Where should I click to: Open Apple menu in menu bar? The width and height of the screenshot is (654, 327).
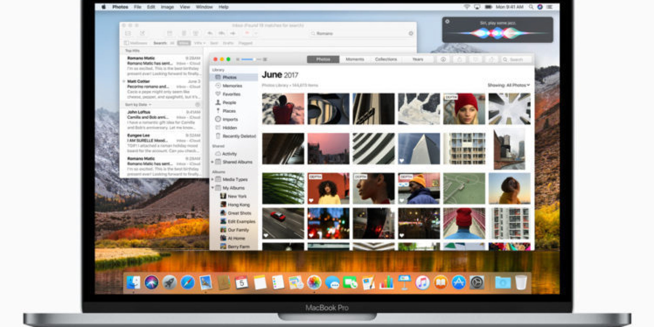click(104, 7)
